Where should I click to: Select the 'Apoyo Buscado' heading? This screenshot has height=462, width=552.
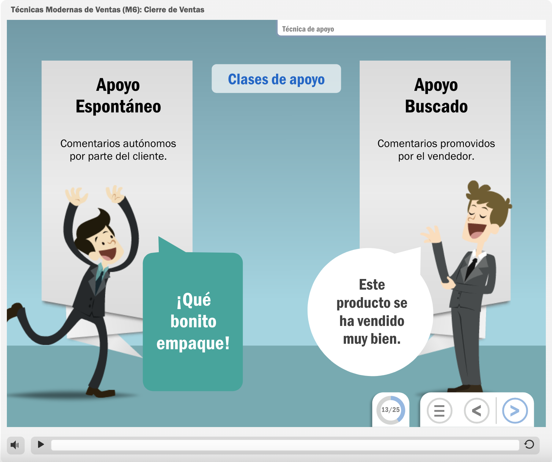tap(436, 96)
